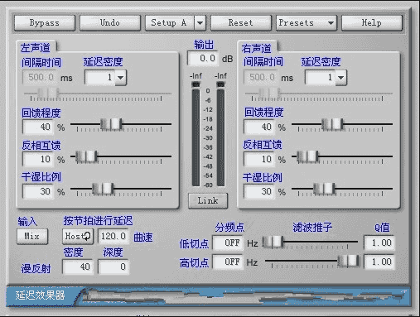
Task: Toggle the Bypass button
Action: tap(45, 23)
